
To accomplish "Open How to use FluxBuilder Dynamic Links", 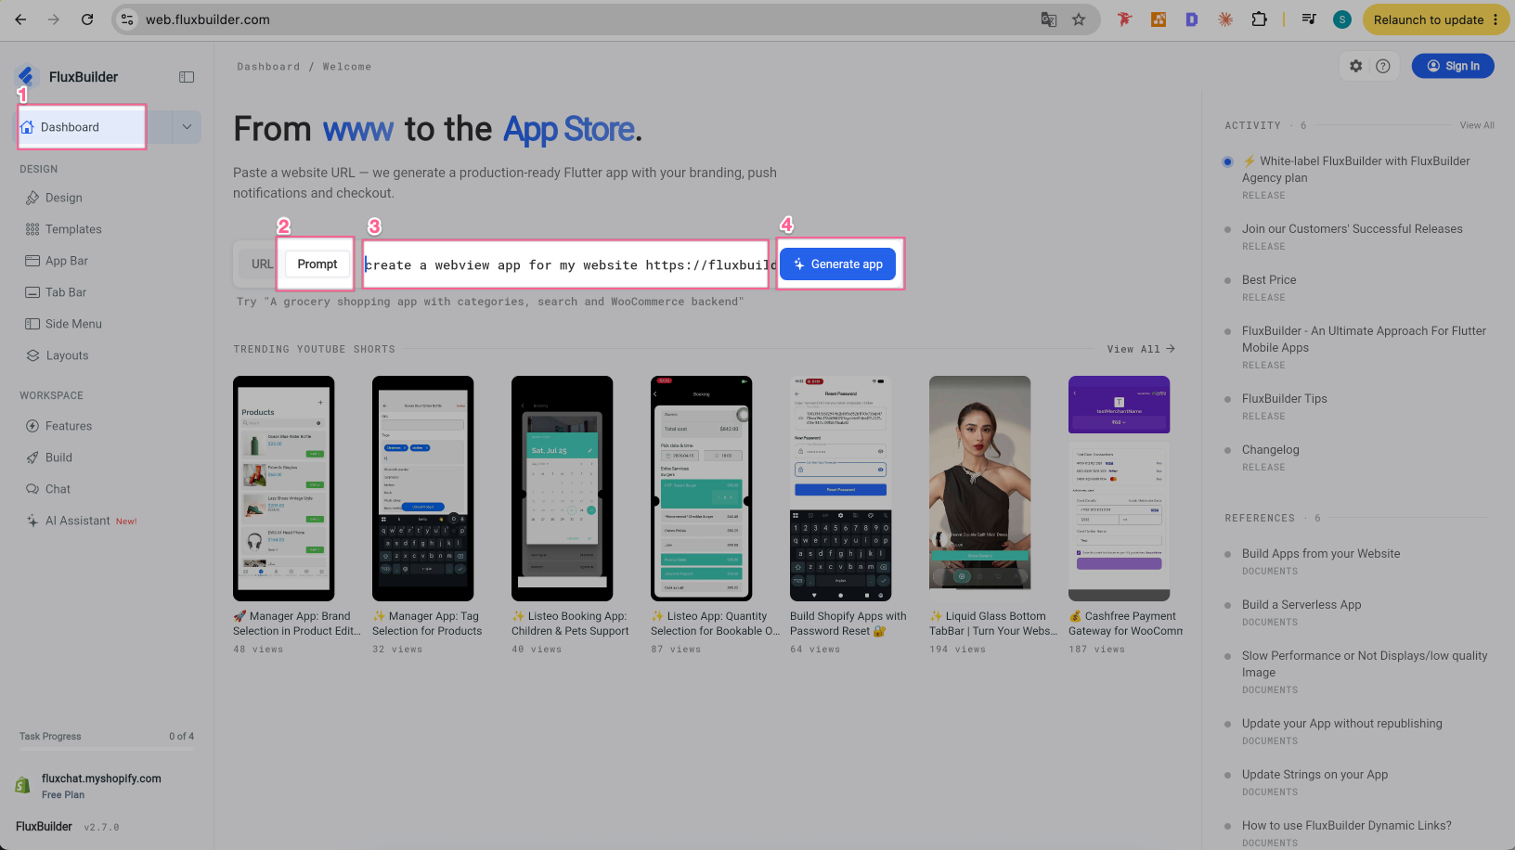I will [x=1347, y=826].
